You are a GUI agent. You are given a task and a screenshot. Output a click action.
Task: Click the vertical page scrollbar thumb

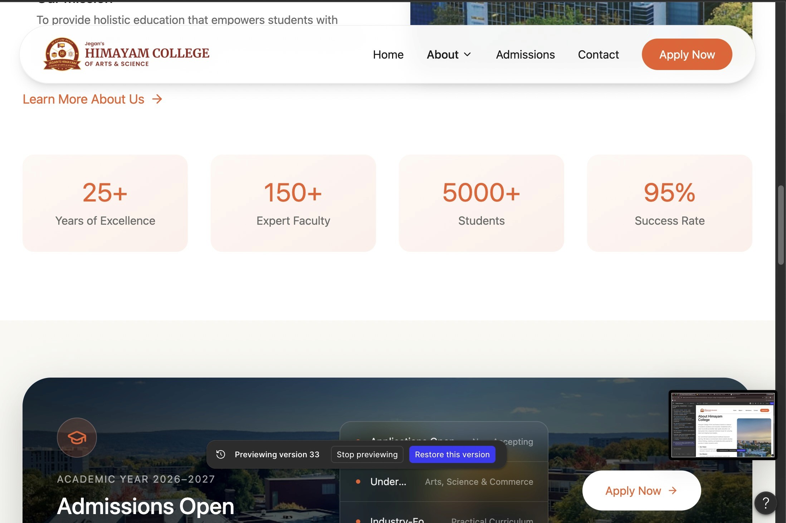(x=781, y=225)
